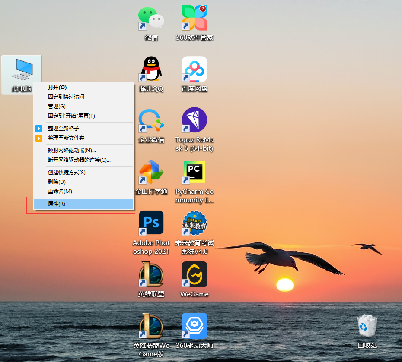Select 整理至新格子 menu entry

83,129
